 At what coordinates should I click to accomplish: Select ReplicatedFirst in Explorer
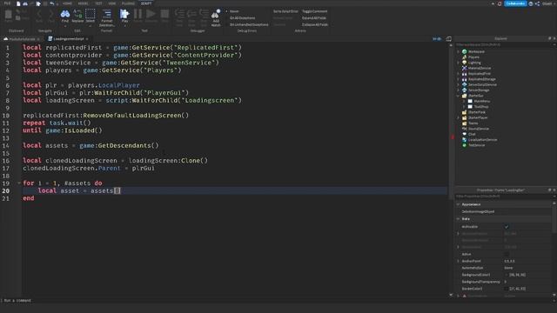click(480, 73)
